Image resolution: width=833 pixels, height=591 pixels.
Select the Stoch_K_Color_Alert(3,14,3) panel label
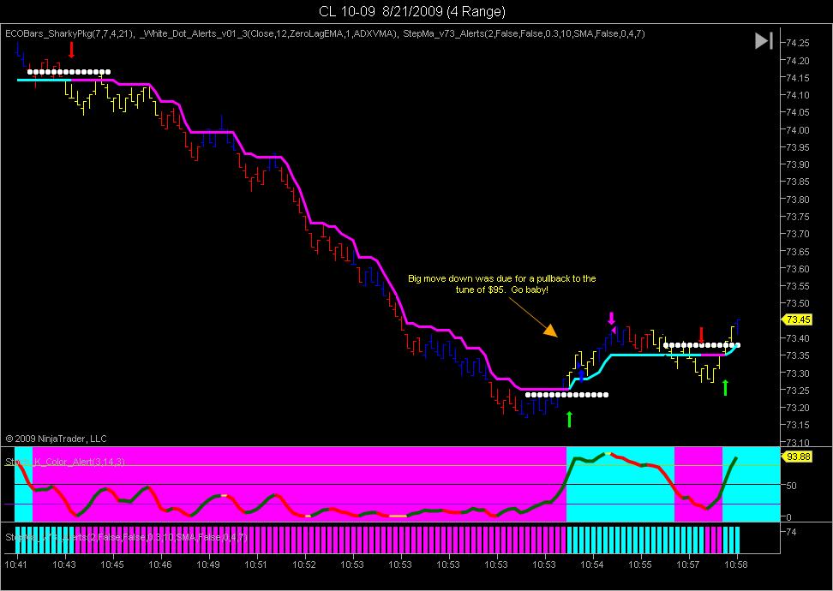[x=65, y=462]
